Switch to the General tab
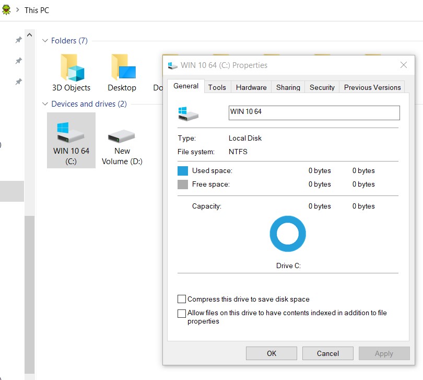 [186, 86]
